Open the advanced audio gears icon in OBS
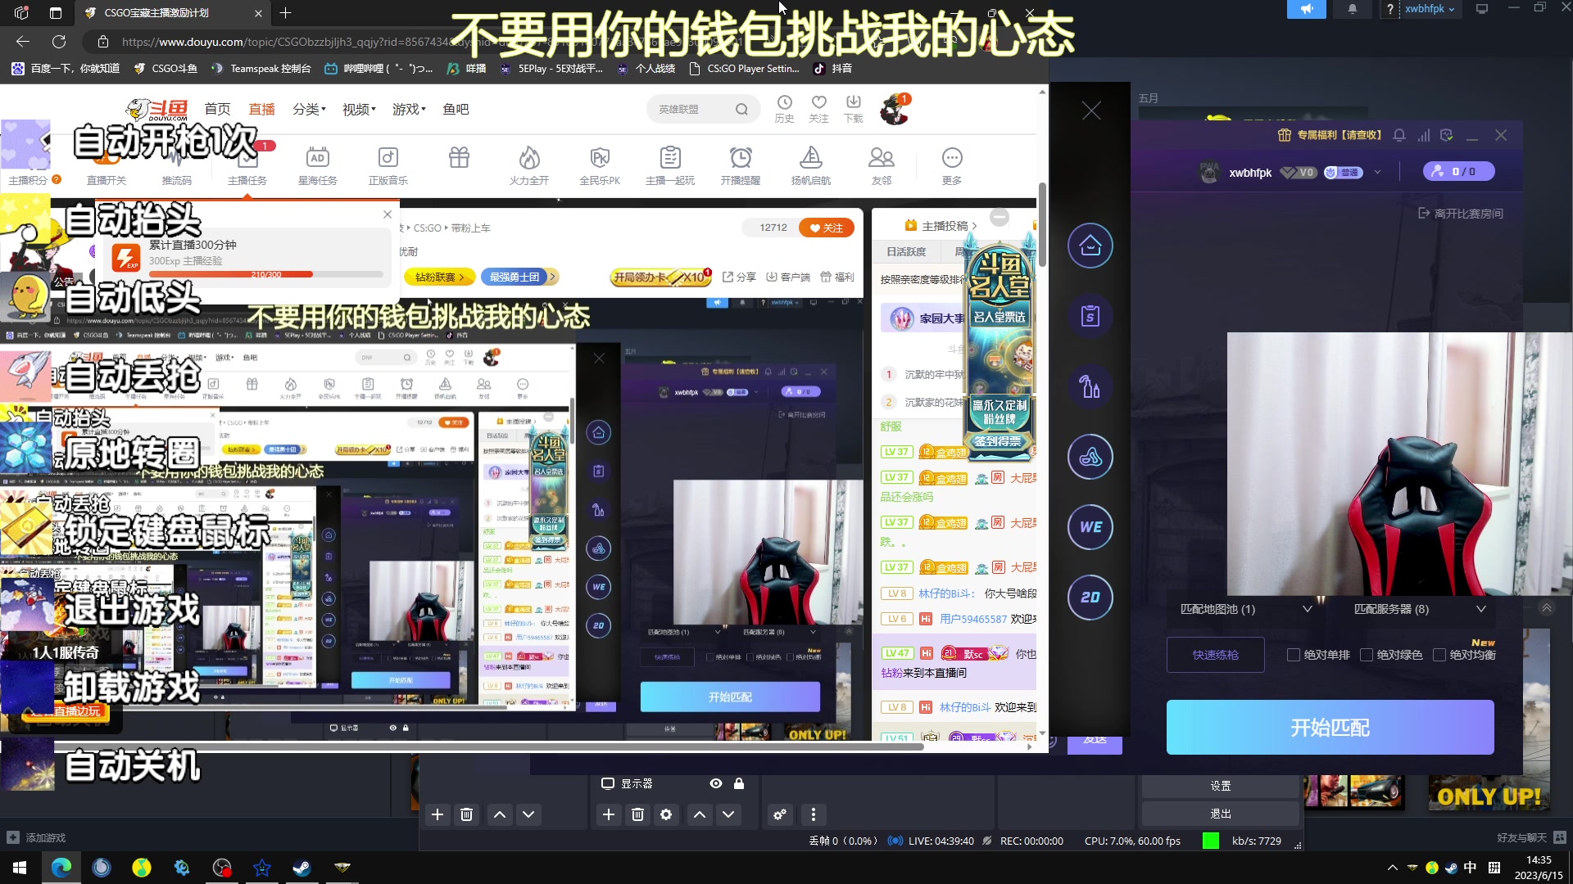This screenshot has width=1573, height=884. click(x=780, y=814)
